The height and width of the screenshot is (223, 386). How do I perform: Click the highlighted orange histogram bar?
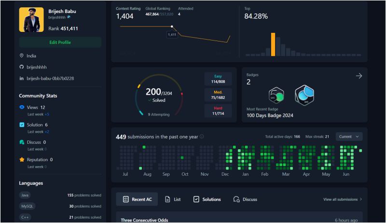coord(273,44)
